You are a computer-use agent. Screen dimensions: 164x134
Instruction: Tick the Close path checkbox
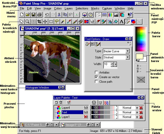click(96, 82)
